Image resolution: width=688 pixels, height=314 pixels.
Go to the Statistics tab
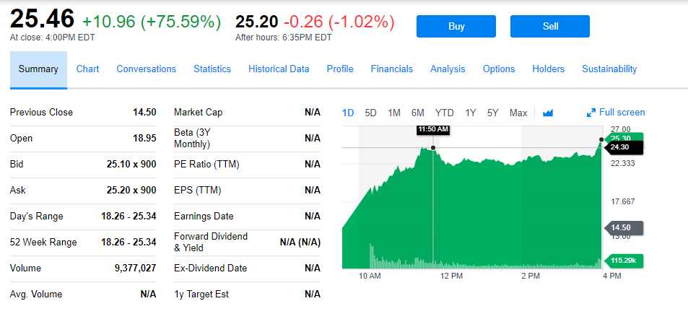click(212, 69)
